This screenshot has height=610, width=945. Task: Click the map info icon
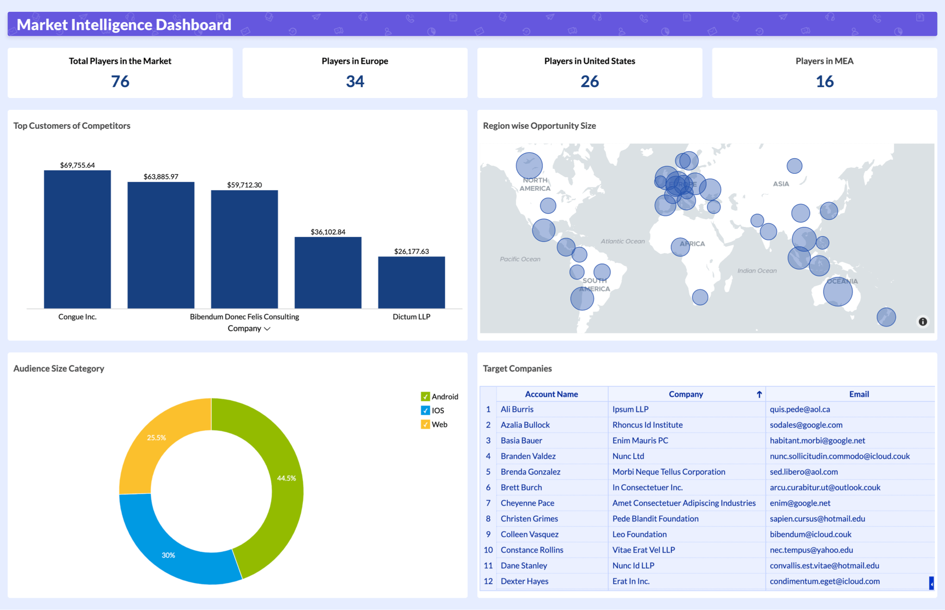point(923,321)
